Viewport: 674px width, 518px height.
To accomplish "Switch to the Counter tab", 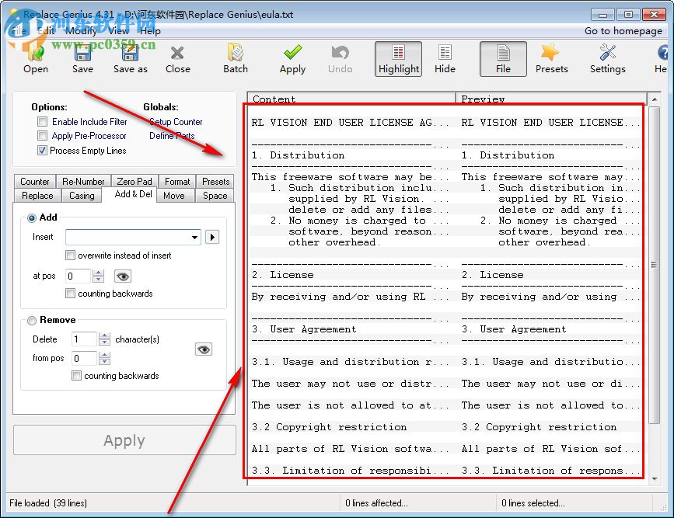I will click(35, 181).
